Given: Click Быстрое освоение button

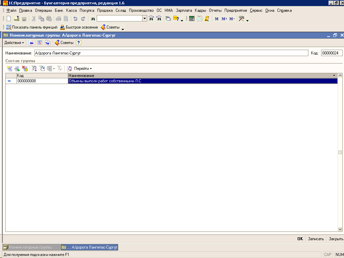Looking at the screenshot, I should [79, 27].
